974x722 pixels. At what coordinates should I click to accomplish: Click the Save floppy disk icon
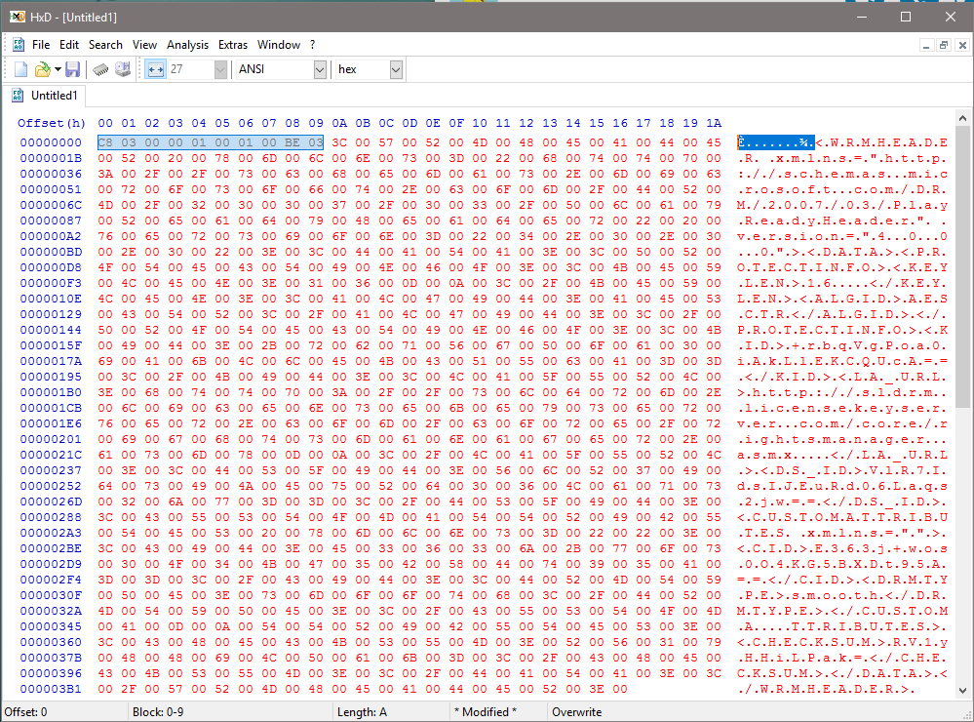point(73,69)
